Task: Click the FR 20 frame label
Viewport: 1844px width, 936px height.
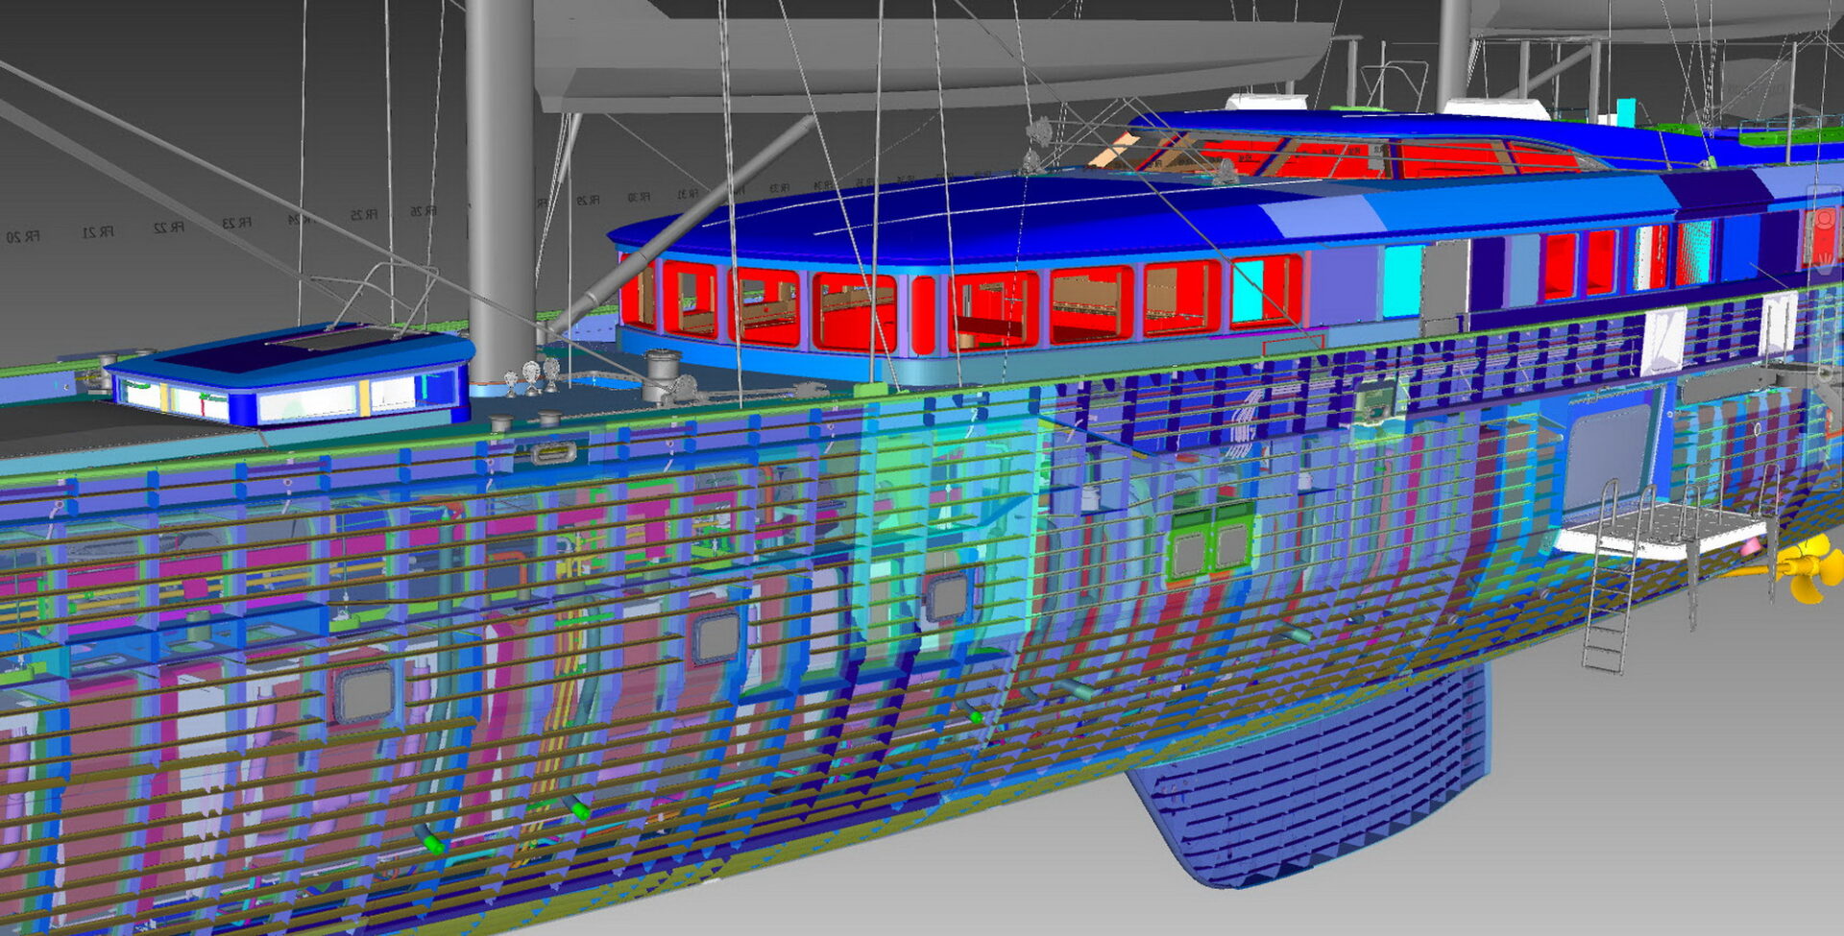Action: (22, 236)
